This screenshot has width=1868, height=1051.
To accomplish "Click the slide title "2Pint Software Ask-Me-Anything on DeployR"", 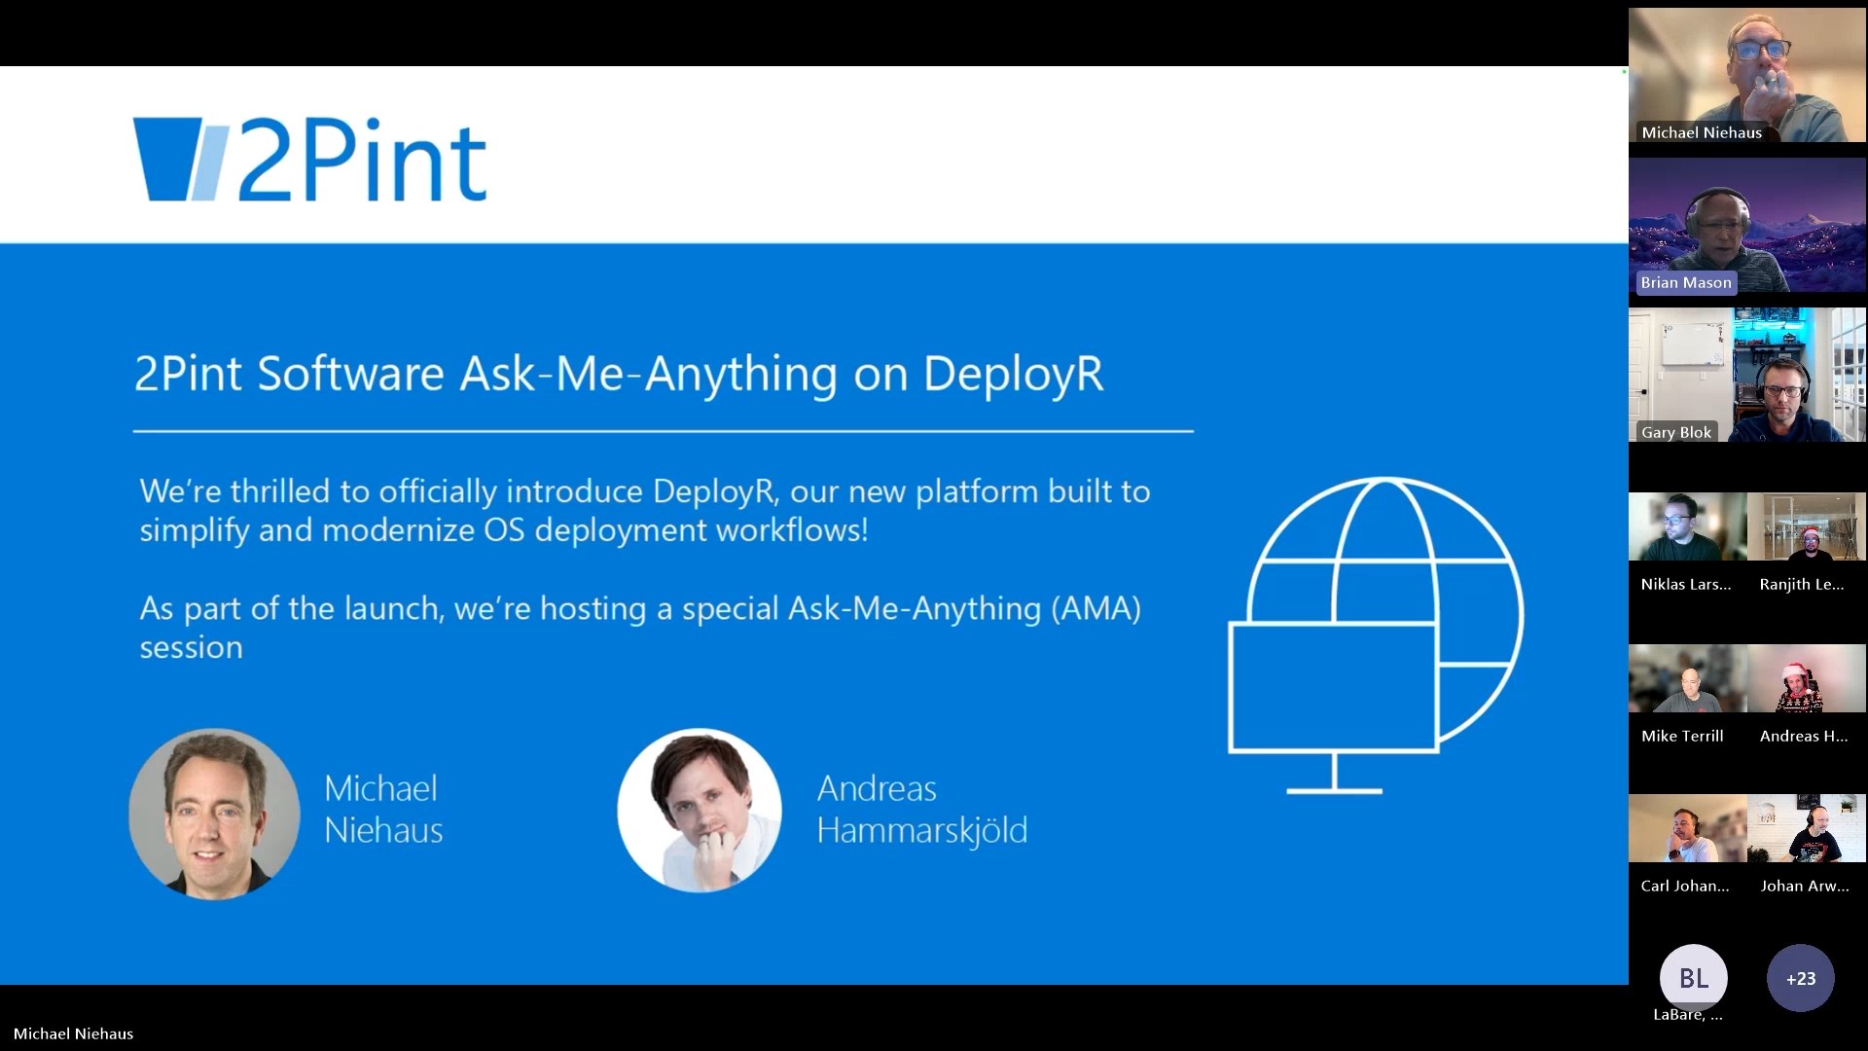I will point(620,375).
